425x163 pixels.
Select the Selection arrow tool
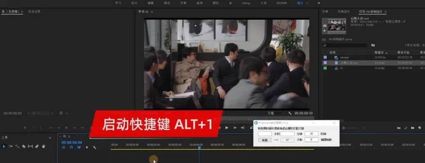tap(4, 146)
